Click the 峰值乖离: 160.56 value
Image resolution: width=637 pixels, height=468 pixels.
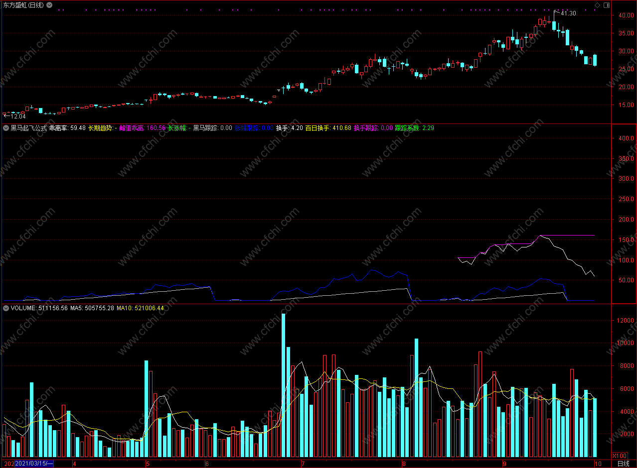tap(142, 128)
